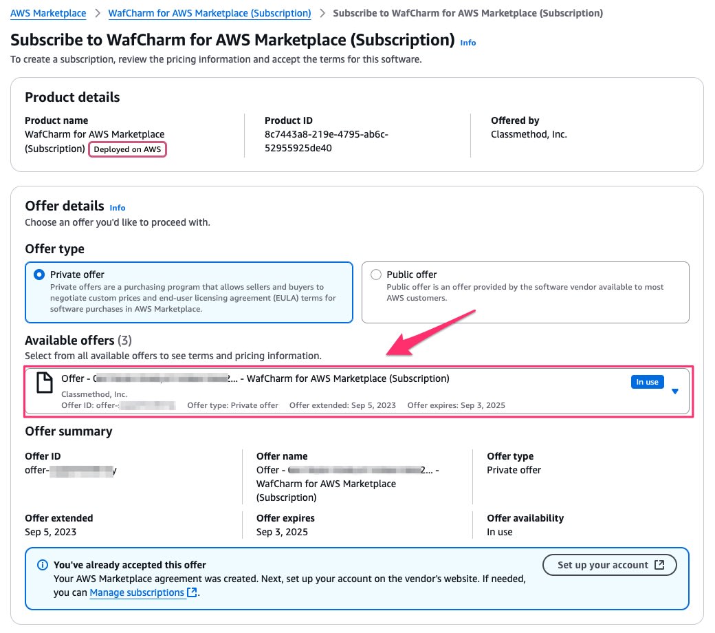Open the Manage subscriptions link
Viewport: 715px width, 633px height.
(137, 592)
